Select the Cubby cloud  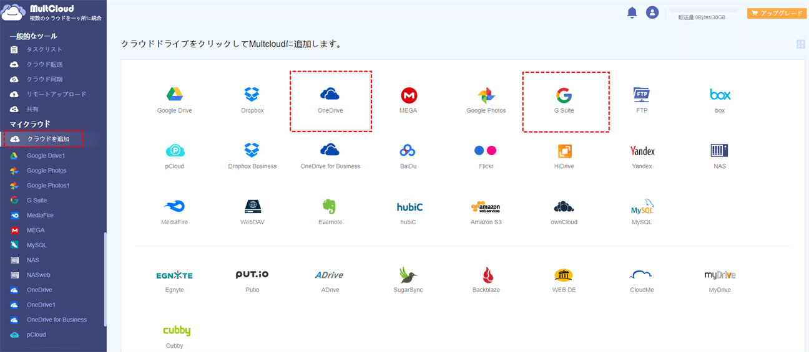(x=177, y=336)
